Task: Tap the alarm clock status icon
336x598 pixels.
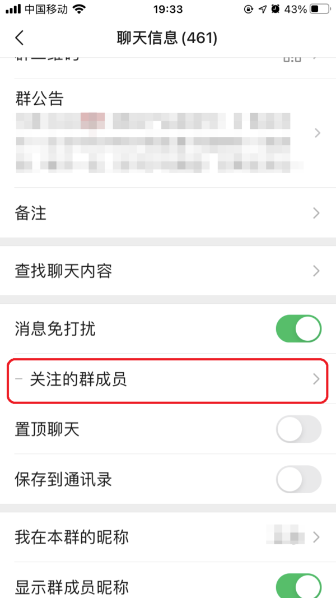Action: pyautogui.click(x=276, y=9)
